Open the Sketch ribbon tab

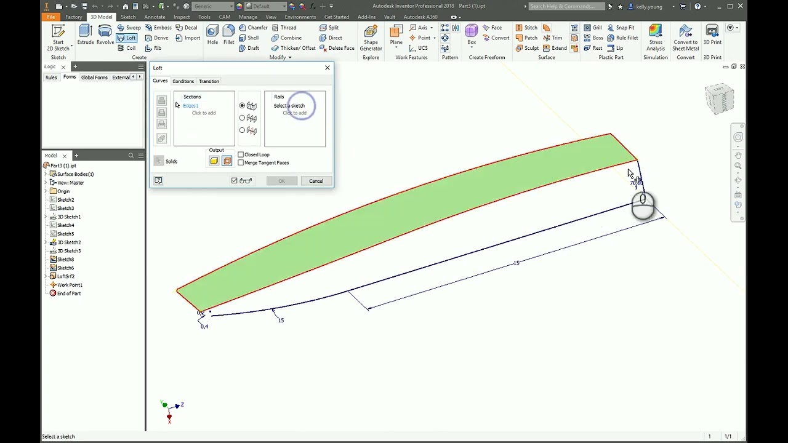point(128,17)
